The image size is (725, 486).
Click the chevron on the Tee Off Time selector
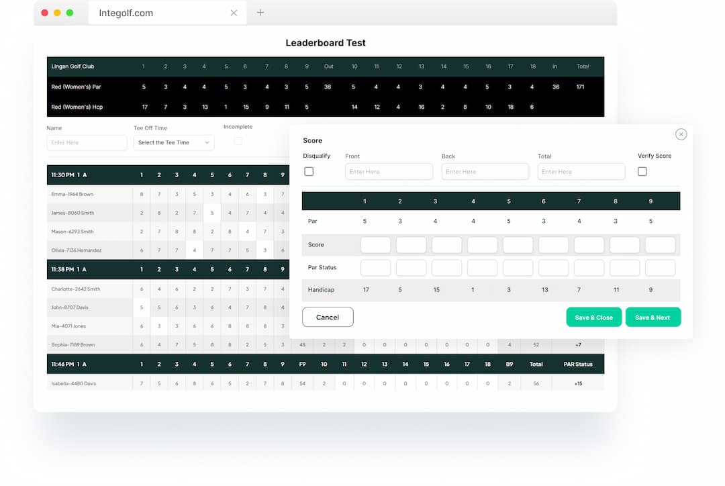(209, 142)
